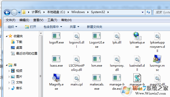The width and height of the screenshot is (170, 97).
Task: Click 本地磁盘 (C:) in the breadcrumb
Action: coord(56,12)
